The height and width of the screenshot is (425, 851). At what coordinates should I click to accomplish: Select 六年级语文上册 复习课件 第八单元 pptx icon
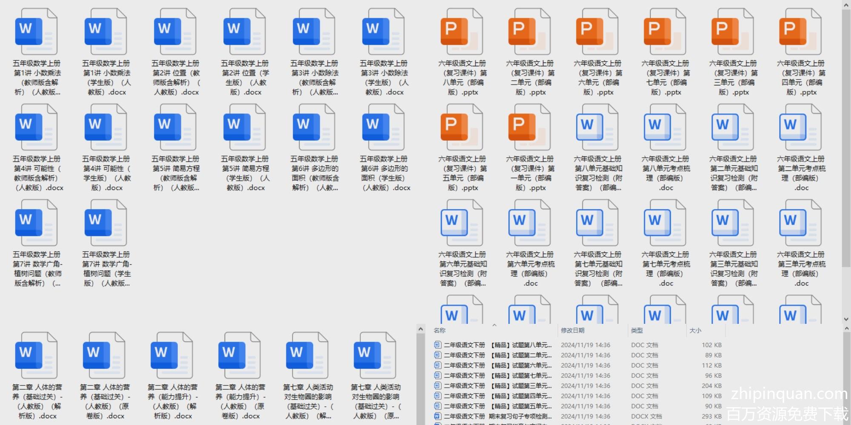(x=461, y=32)
